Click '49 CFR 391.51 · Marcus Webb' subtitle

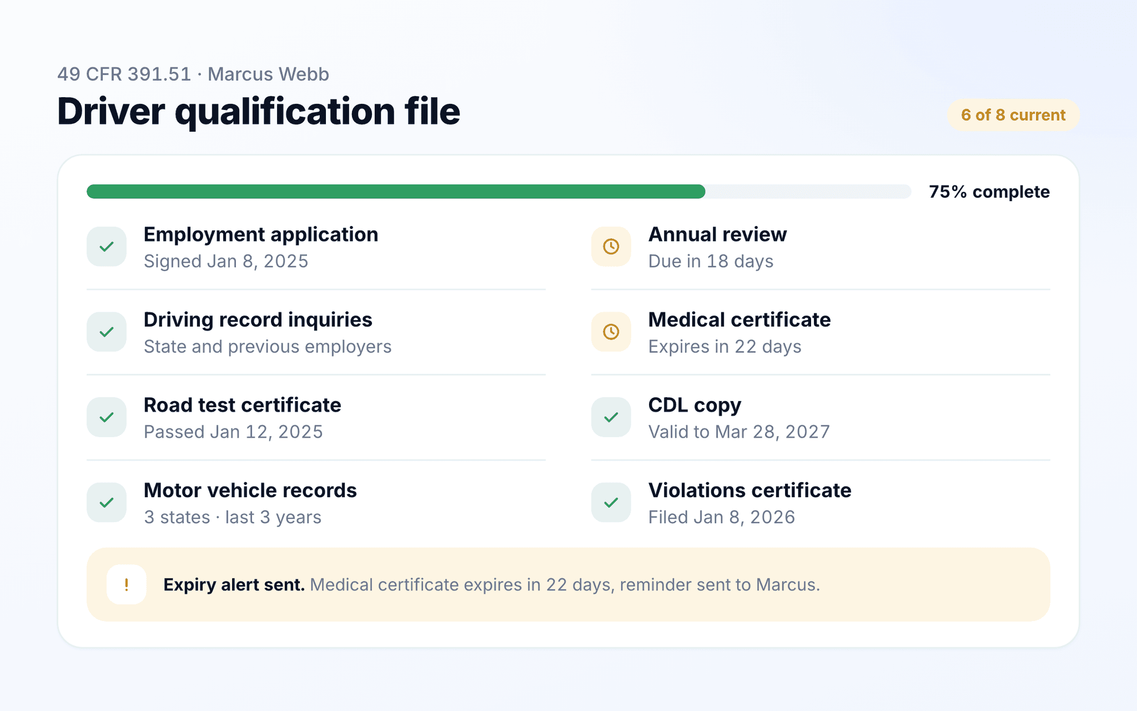coord(193,74)
